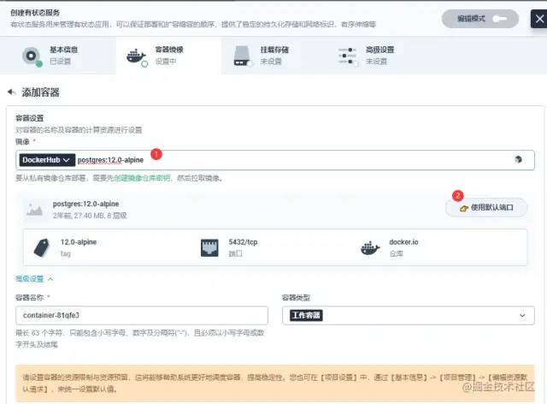
Task: Collapse the advanced settings section
Action: (x=34, y=279)
